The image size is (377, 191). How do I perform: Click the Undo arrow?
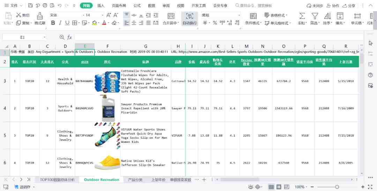(60, 6)
